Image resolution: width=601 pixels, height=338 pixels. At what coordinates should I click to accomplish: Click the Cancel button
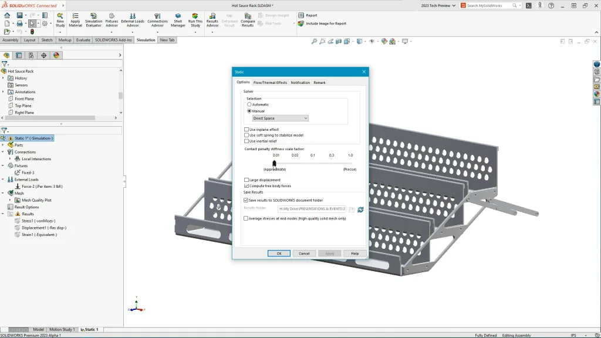click(304, 253)
